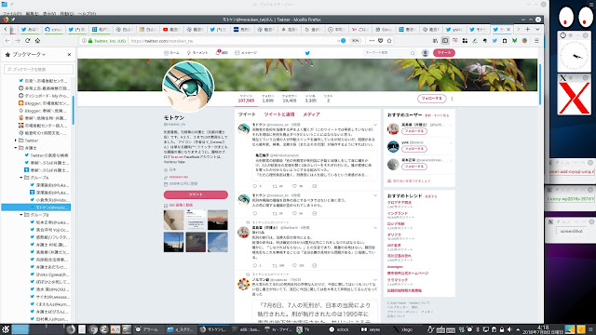Image resolution: width=596 pixels, height=335 pixels.
Task: Open the profile avatar image
Action: pyautogui.click(x=188, y=87)
